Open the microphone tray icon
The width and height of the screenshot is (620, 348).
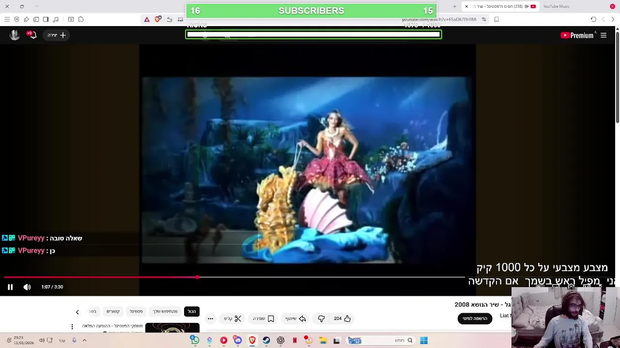click(74, 341)
